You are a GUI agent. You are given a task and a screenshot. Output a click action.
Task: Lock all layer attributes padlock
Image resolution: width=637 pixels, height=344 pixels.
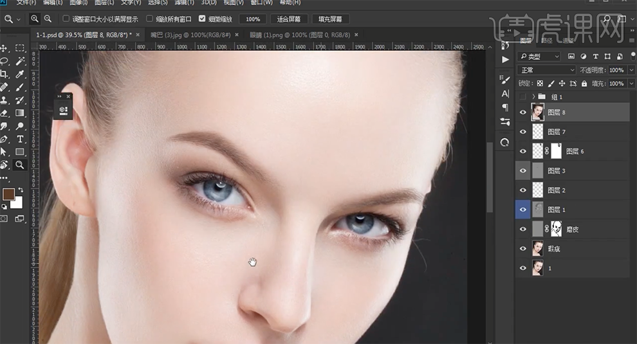pyautogui.click(x=584, y=83)
